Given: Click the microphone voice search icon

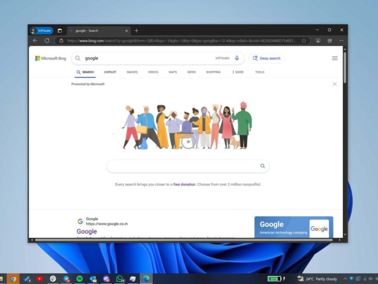Looking at the screenshot, I should click(237, 59).
